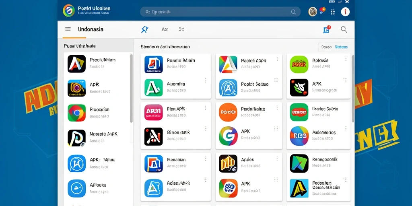Open more options for Pien APK
The height and width of the screenshot is (206, 412).
pos(206,108)
